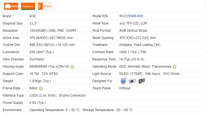
Task: Open the Viewing Angle help icon
Action: tap(72, 67)
